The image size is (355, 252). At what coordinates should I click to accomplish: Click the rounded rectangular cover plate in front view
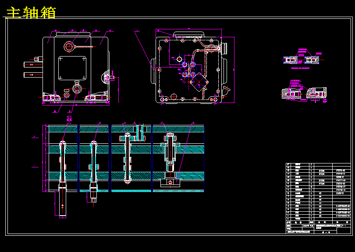(72, 68)
